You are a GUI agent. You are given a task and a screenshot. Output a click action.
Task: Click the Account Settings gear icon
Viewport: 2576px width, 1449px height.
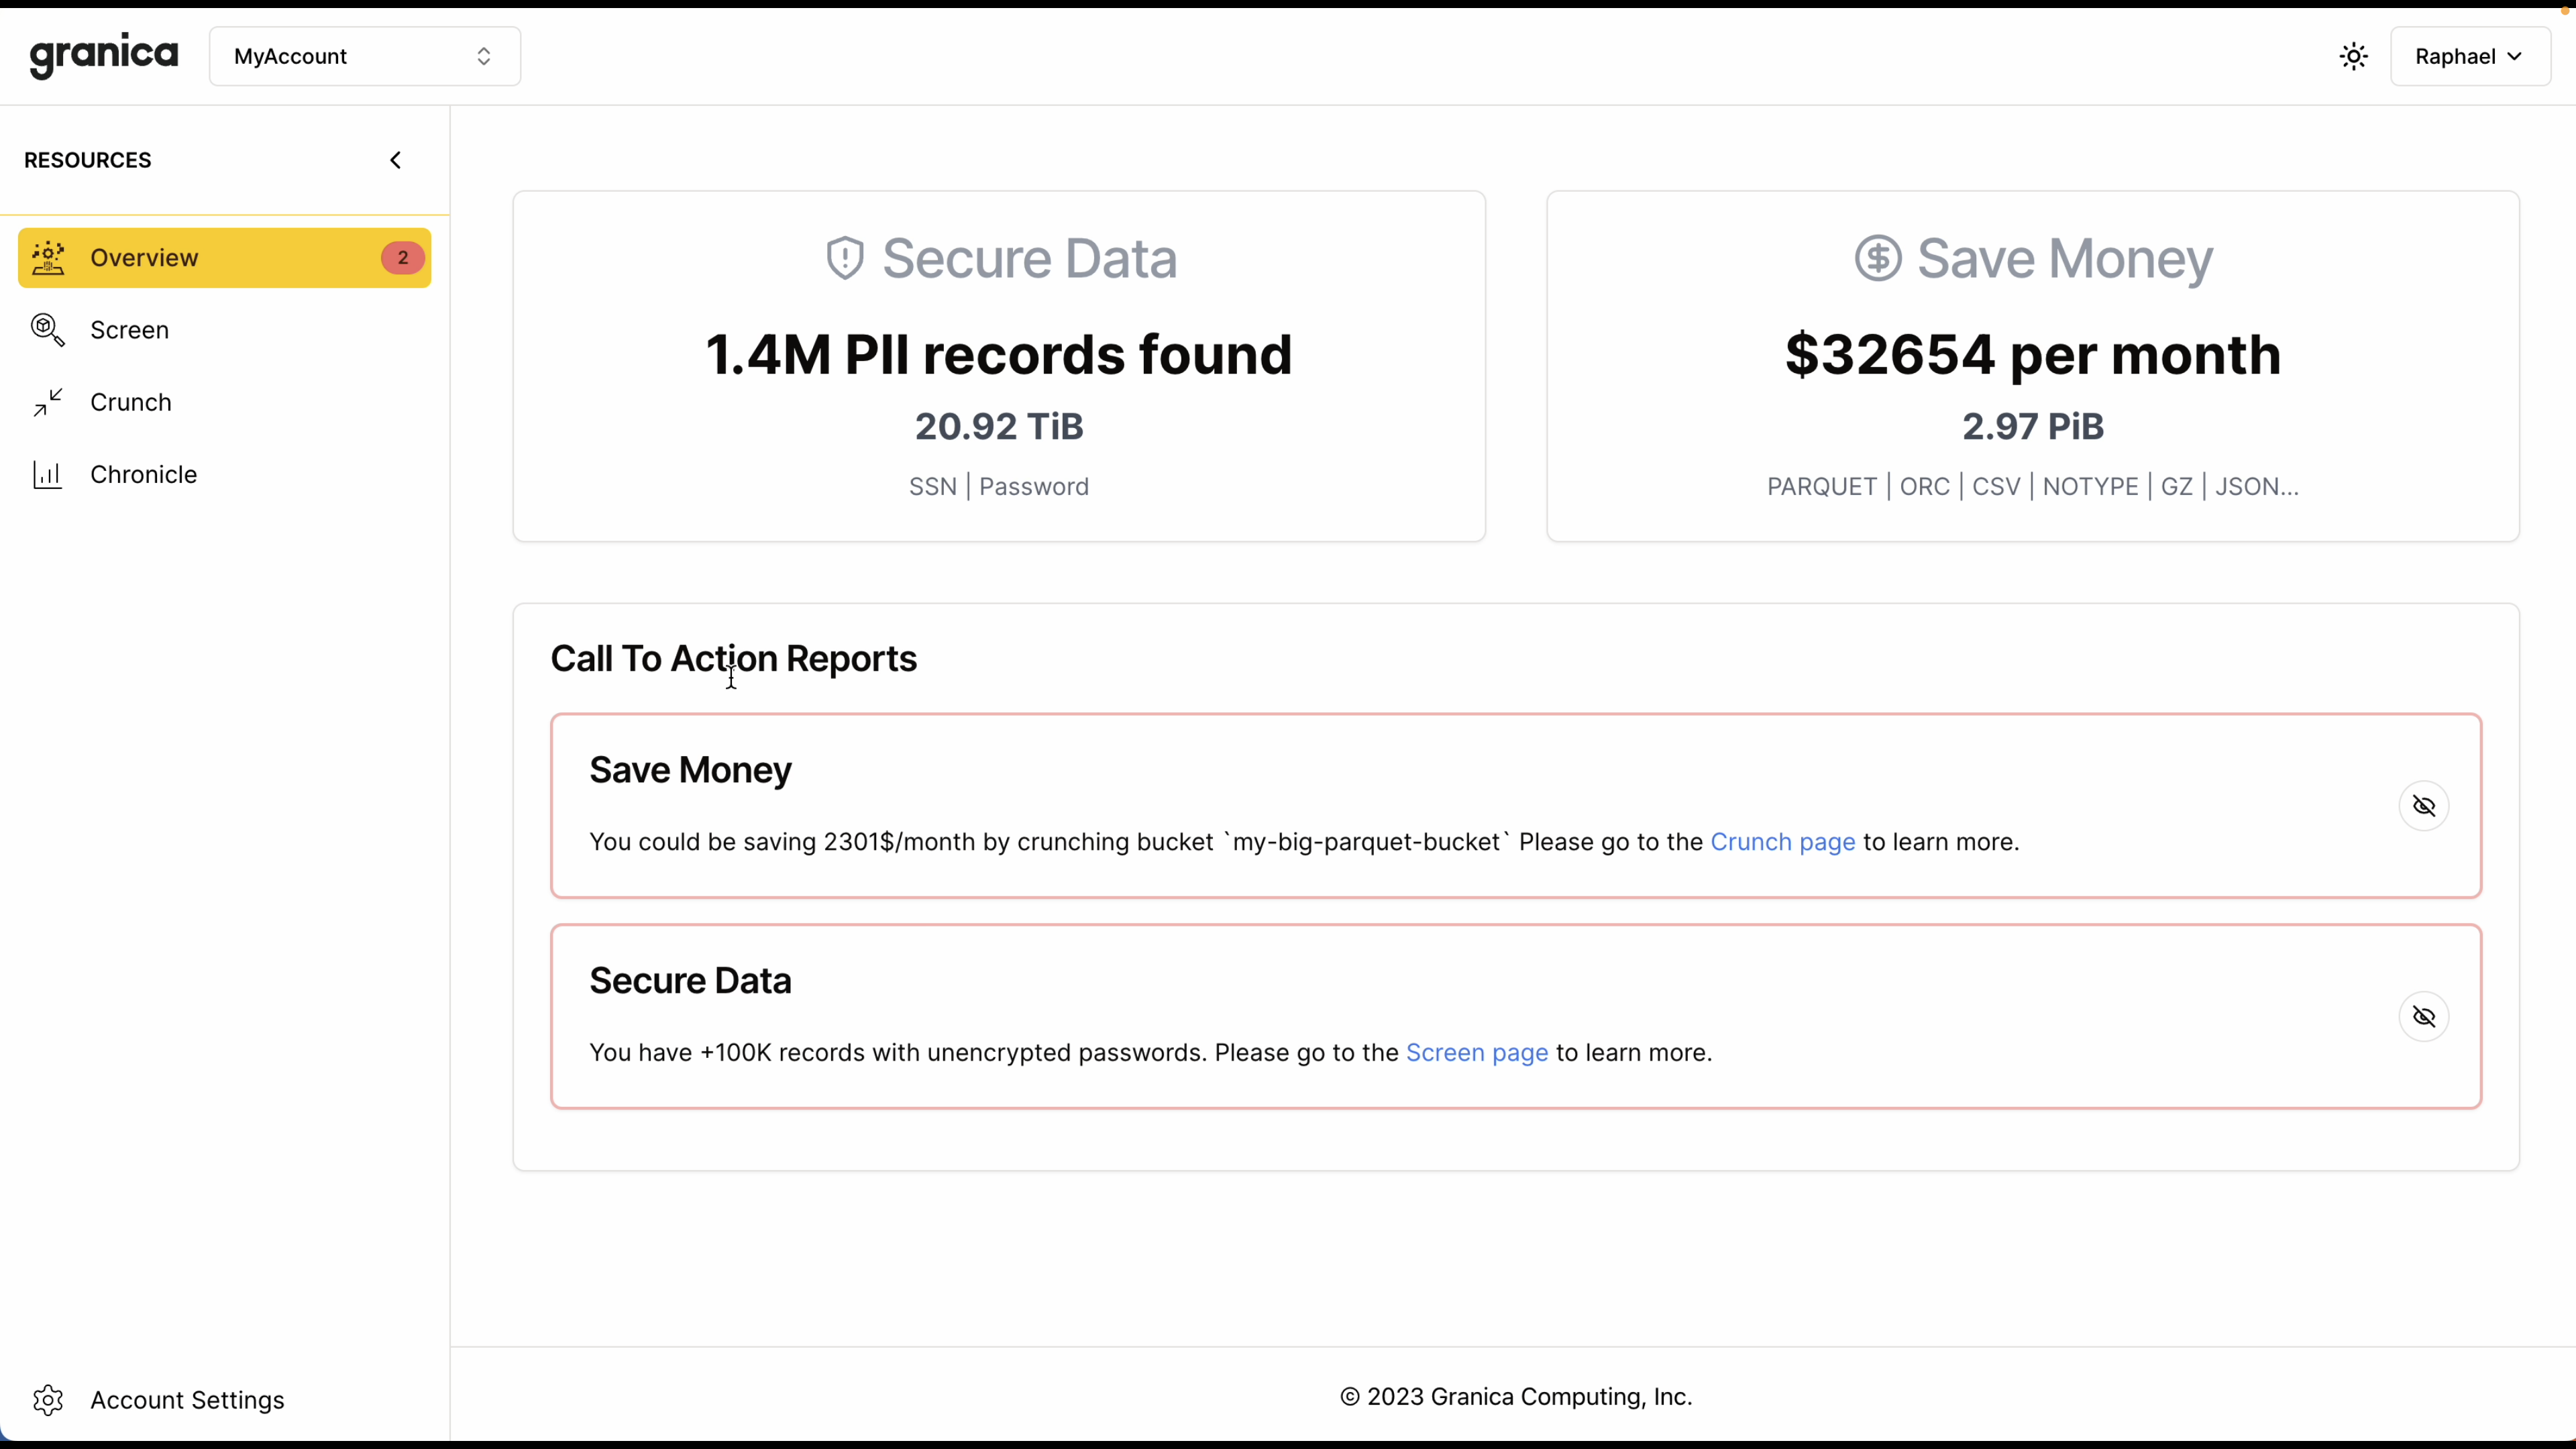coord(48,1400)
